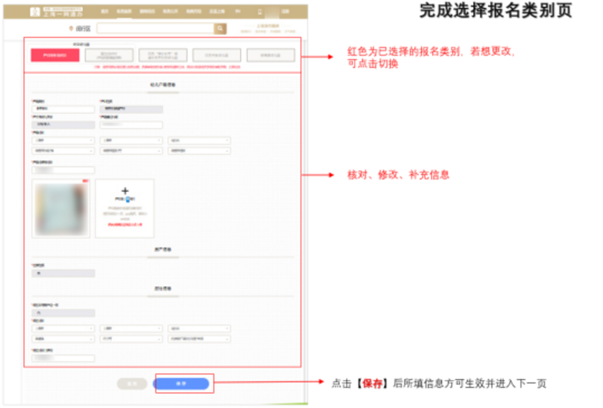Click the gray button beside 保存

(132, 384)
